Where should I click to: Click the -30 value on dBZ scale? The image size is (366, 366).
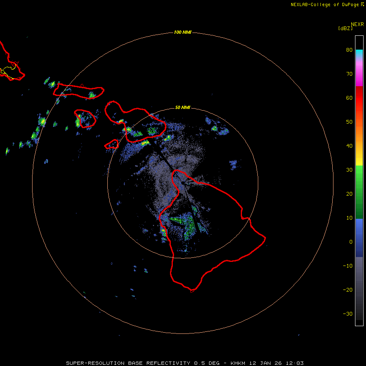[348, 314]
